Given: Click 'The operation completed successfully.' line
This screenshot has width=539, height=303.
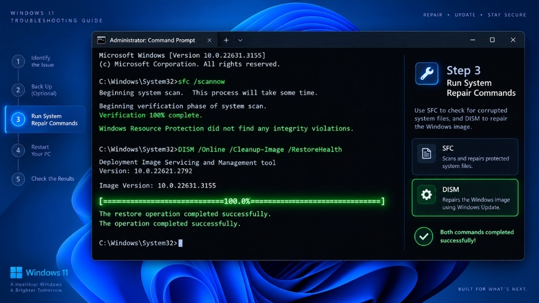Looking at the screenshot, I should tap(170, 224).
